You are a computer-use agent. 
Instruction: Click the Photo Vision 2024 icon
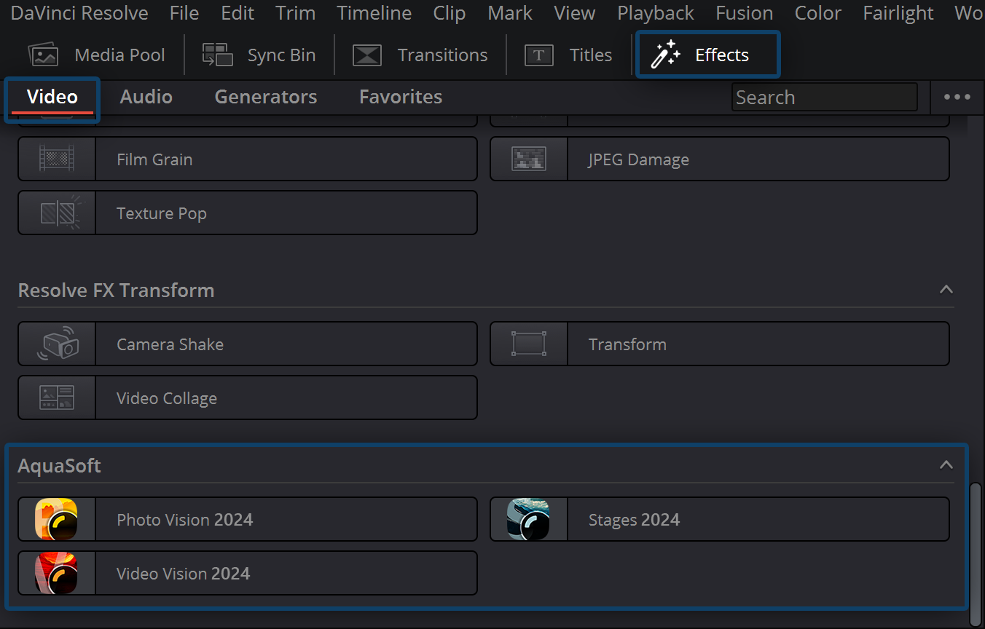[56, 519]
